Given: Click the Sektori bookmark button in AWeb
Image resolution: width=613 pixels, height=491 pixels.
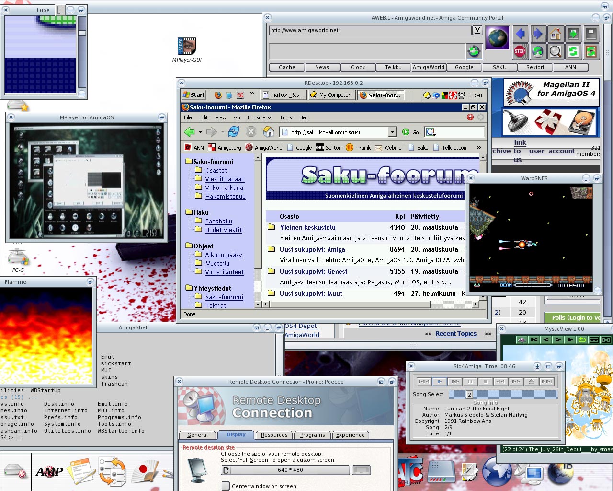Looking at the screenshot, I should coord(535,67).
